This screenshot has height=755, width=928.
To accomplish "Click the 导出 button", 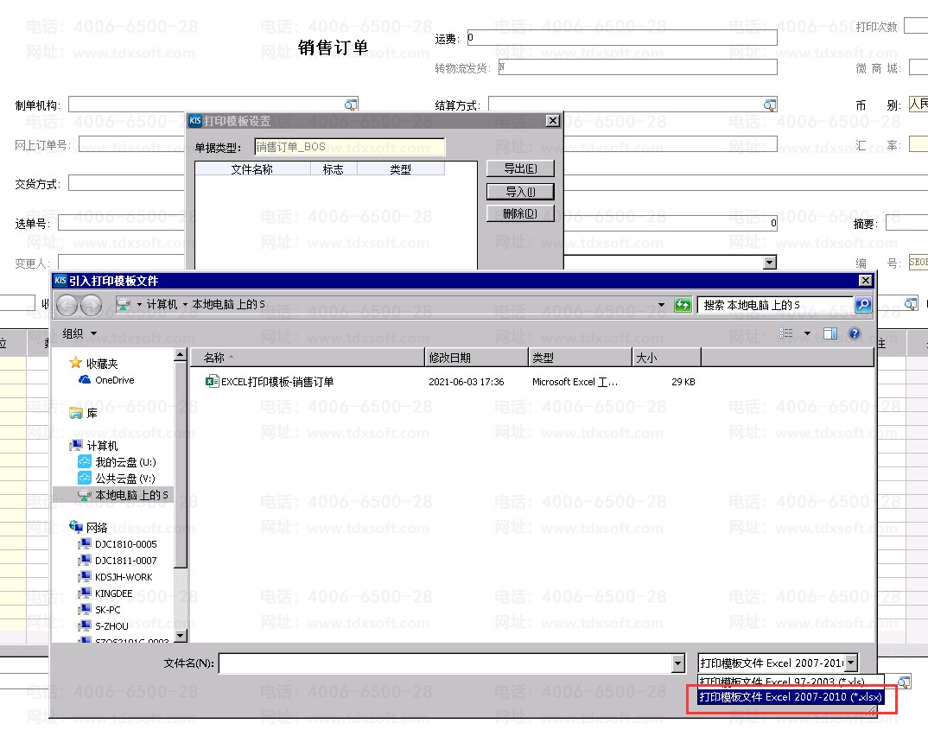I will [520, 169].
